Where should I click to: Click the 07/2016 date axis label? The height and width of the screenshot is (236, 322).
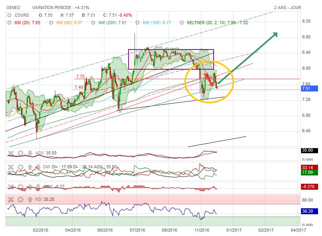point(137,230)
